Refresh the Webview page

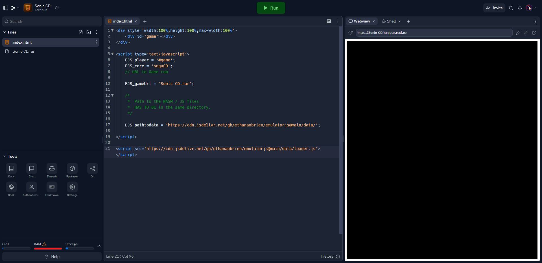coord(350,33)
